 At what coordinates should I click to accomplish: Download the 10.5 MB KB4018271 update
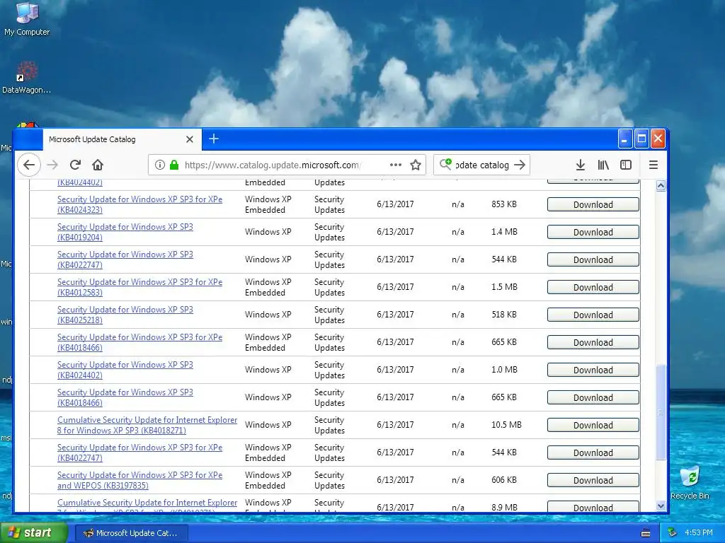coord(593,425)
